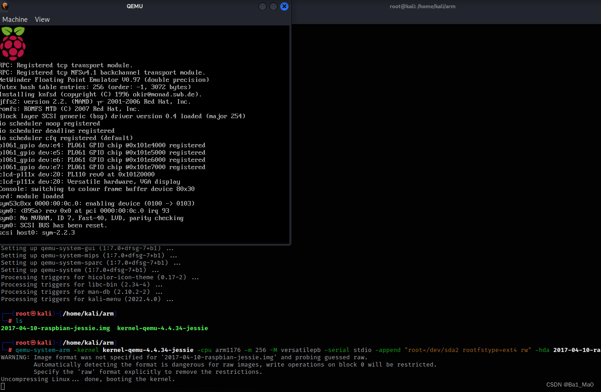Screen dimensions: 601x392
Task: Click 'sym53c8xx ... enabling device' line
Action: pos(97,204)
